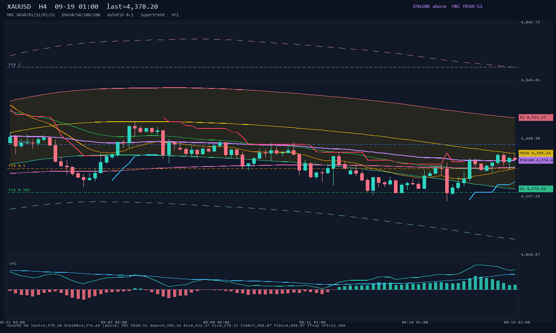Image resolution: width=556 pixels, height=333 pixels.
Task: Click the 09-16 01:00 time axis label
Action: click(415, 322)
